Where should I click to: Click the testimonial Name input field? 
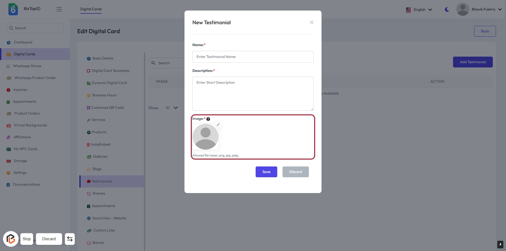tap(253, 57)
